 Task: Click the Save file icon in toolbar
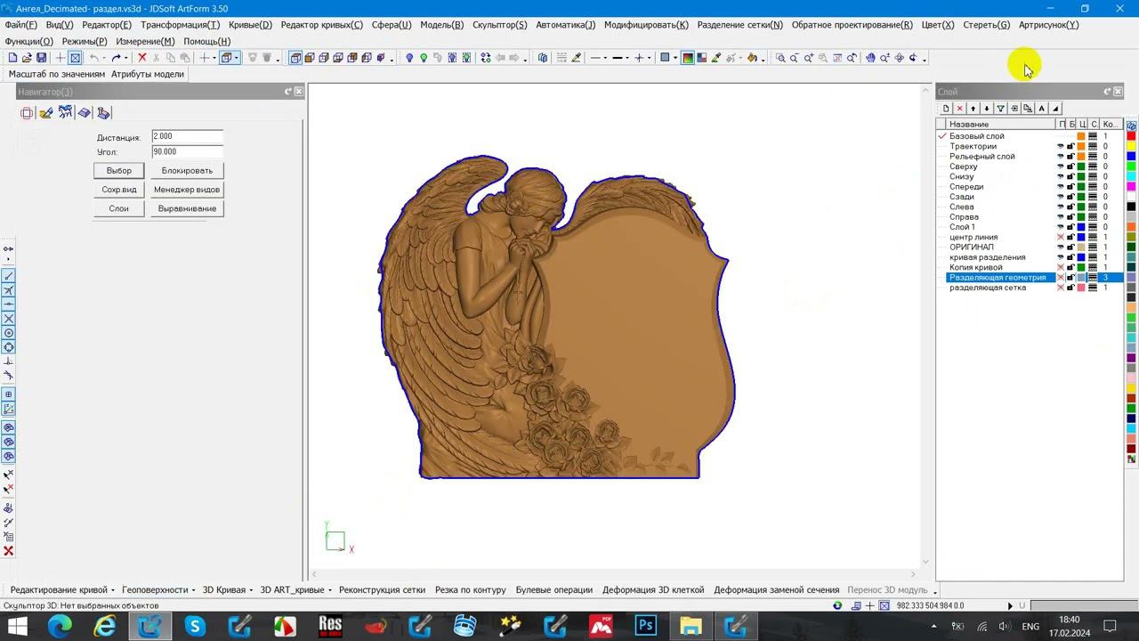[41, 58]
